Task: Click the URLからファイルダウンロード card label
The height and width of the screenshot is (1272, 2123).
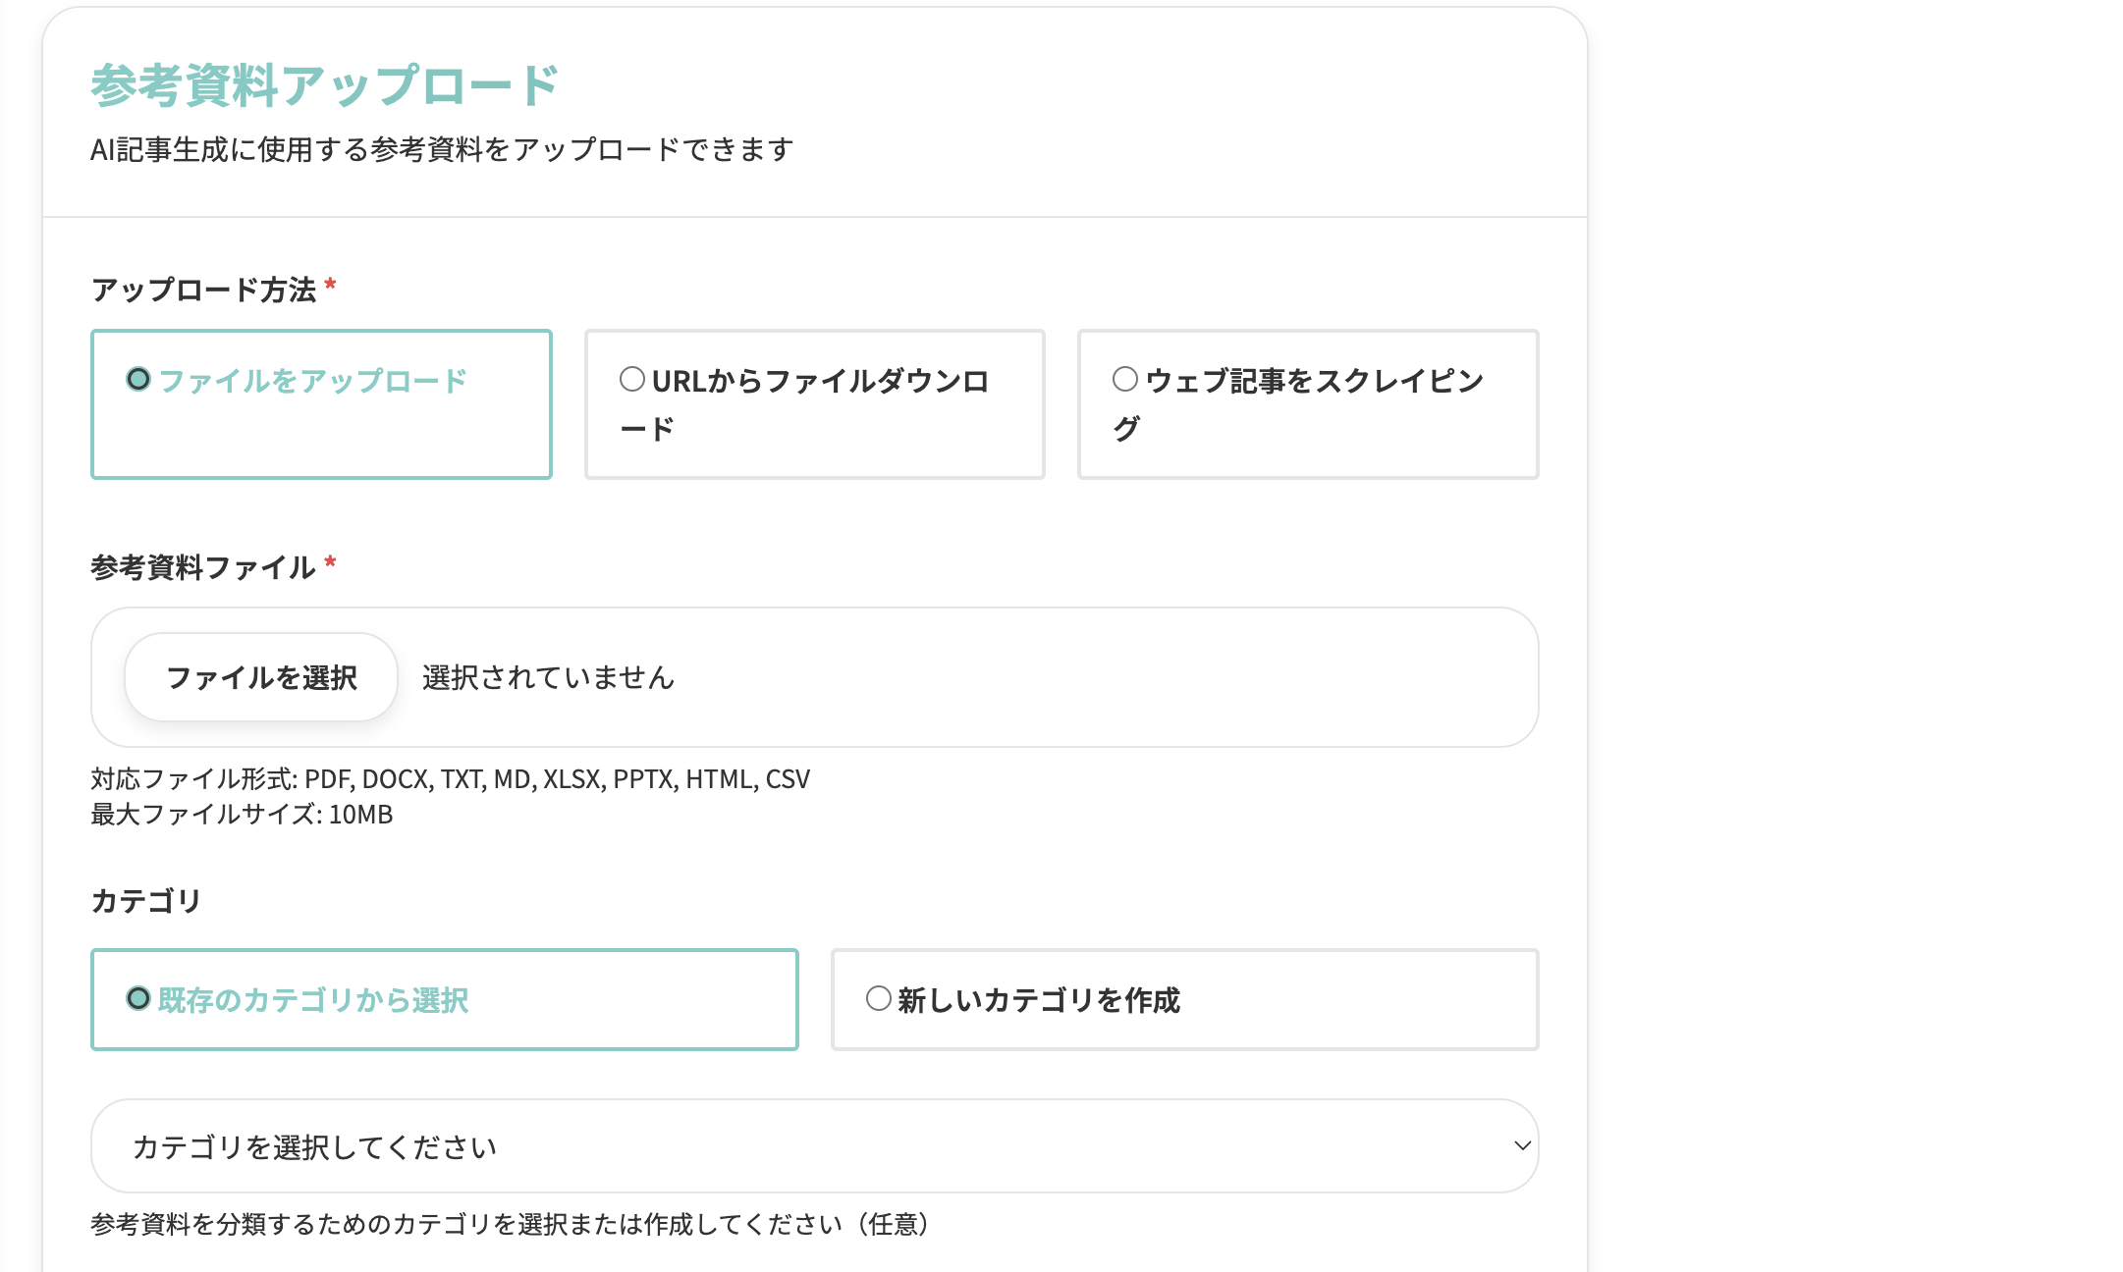Action: [820, 381]
